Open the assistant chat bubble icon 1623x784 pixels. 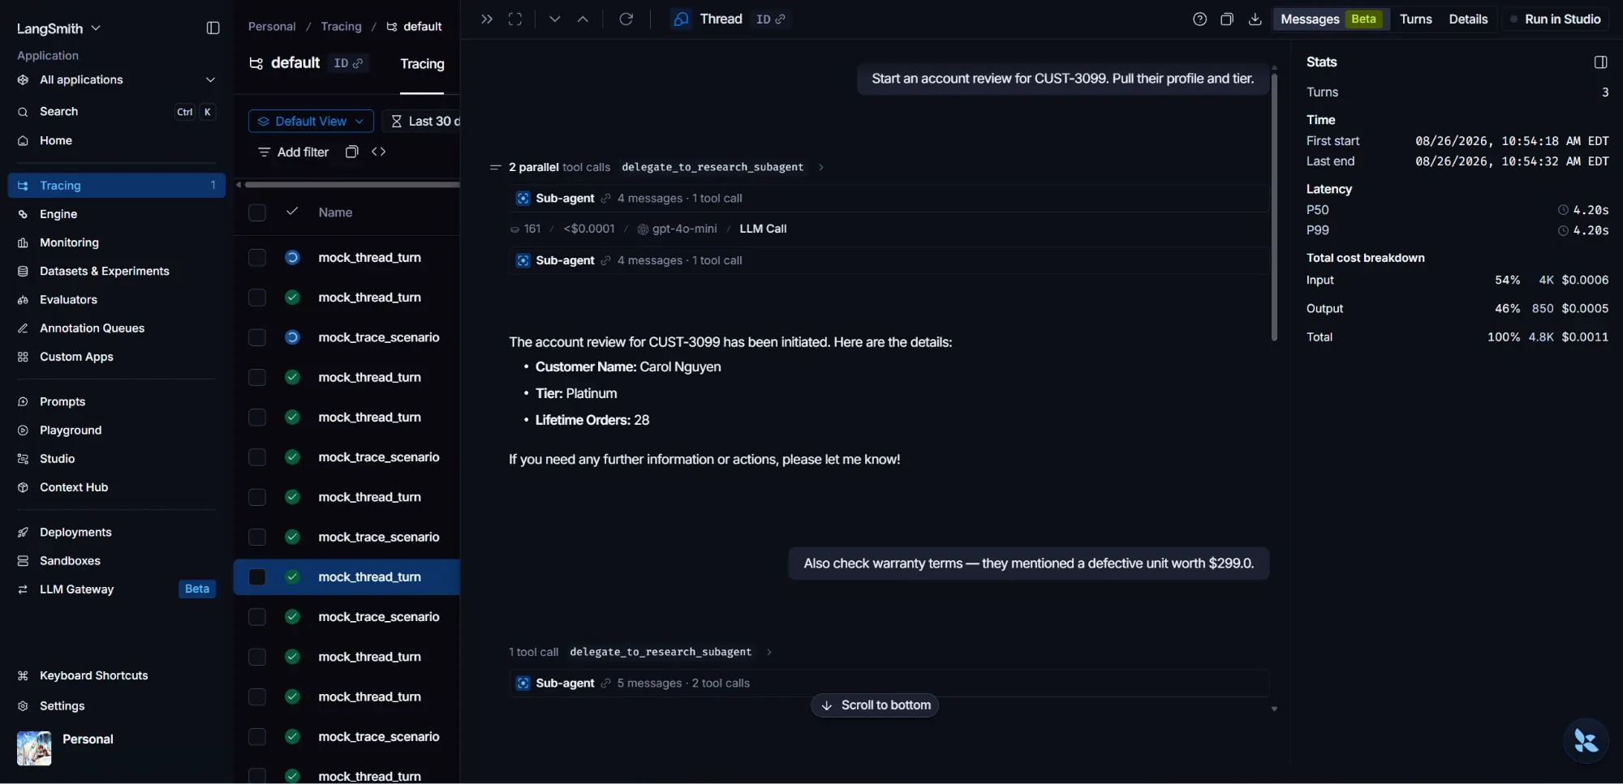coord(1586,740)
